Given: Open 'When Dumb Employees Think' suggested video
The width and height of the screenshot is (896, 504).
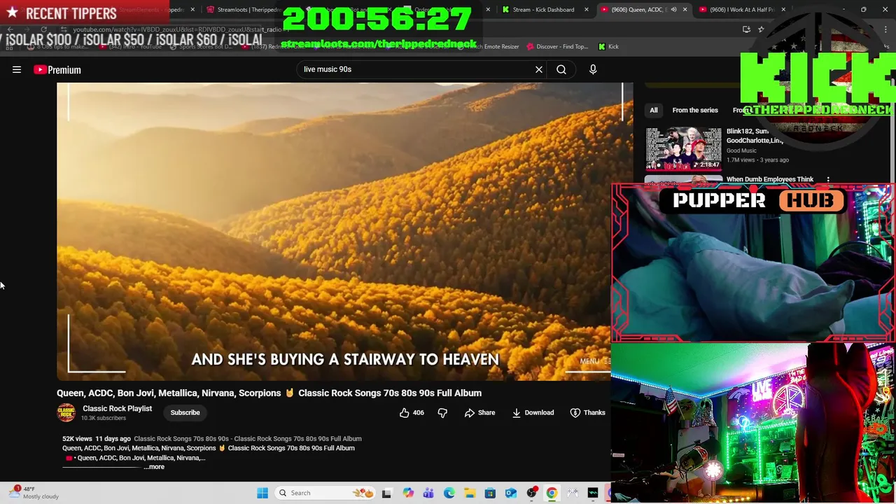Looking at the screenshot, I should [x=770, y=179].
